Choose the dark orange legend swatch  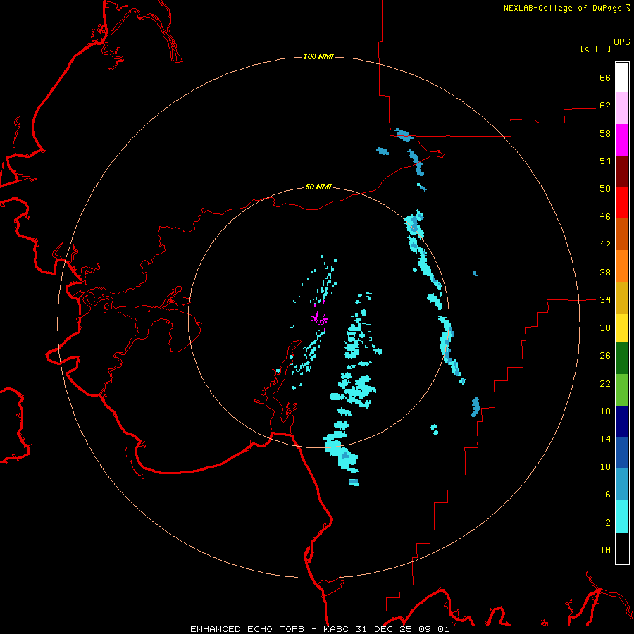pos(622,235)
